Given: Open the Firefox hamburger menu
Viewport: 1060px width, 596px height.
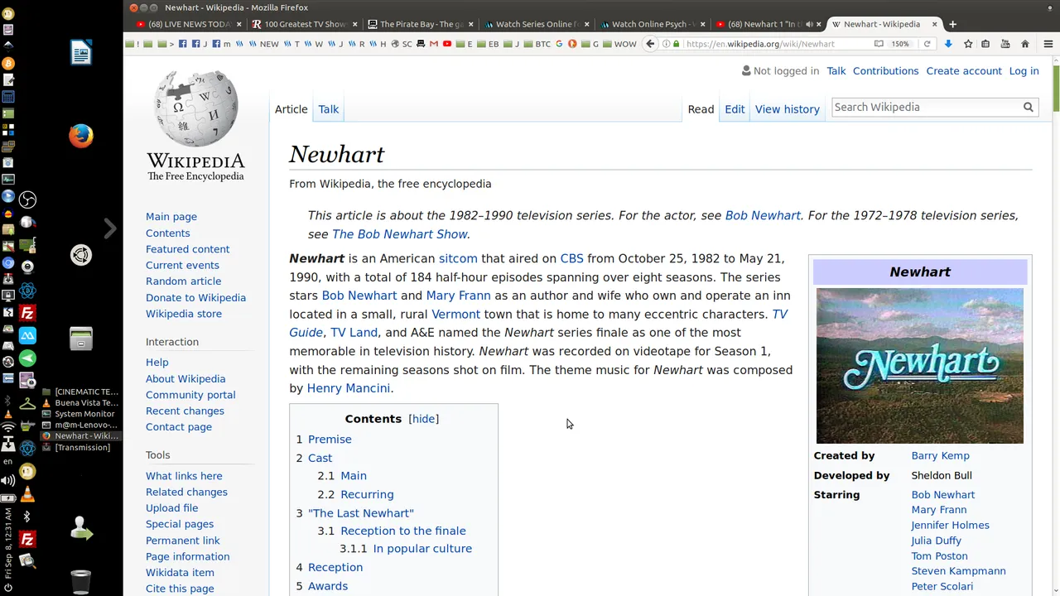Looking at the screenshot, I should tap(1048, 44).
